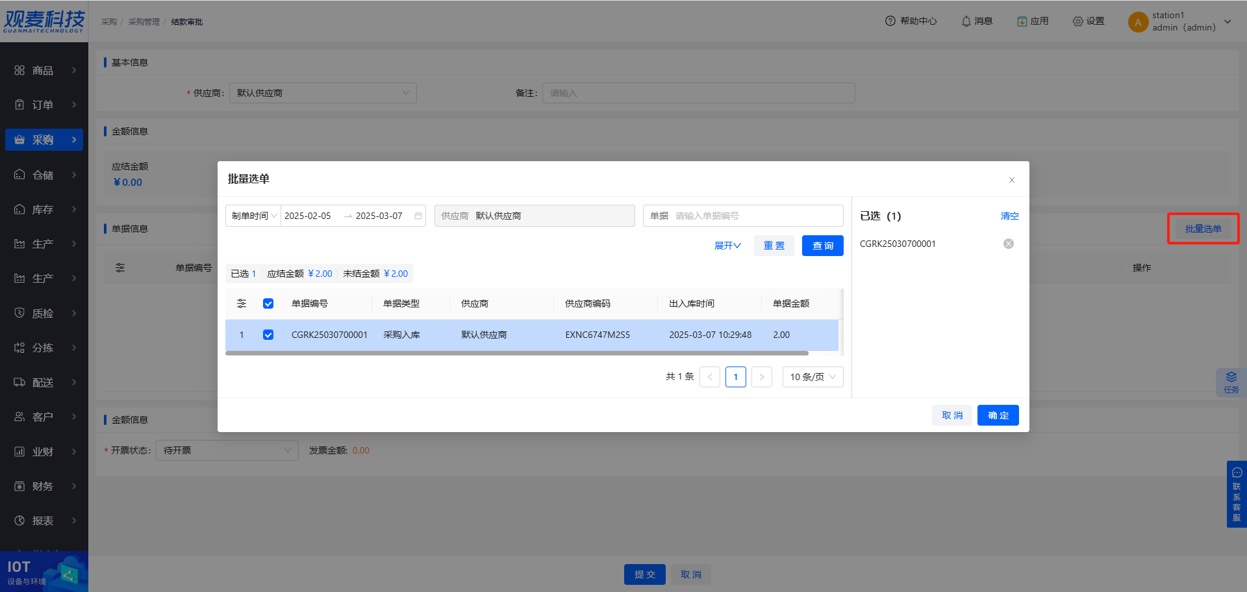Open the 应用 download icon
The image size is (1247, 592).
click(1022, 21)
